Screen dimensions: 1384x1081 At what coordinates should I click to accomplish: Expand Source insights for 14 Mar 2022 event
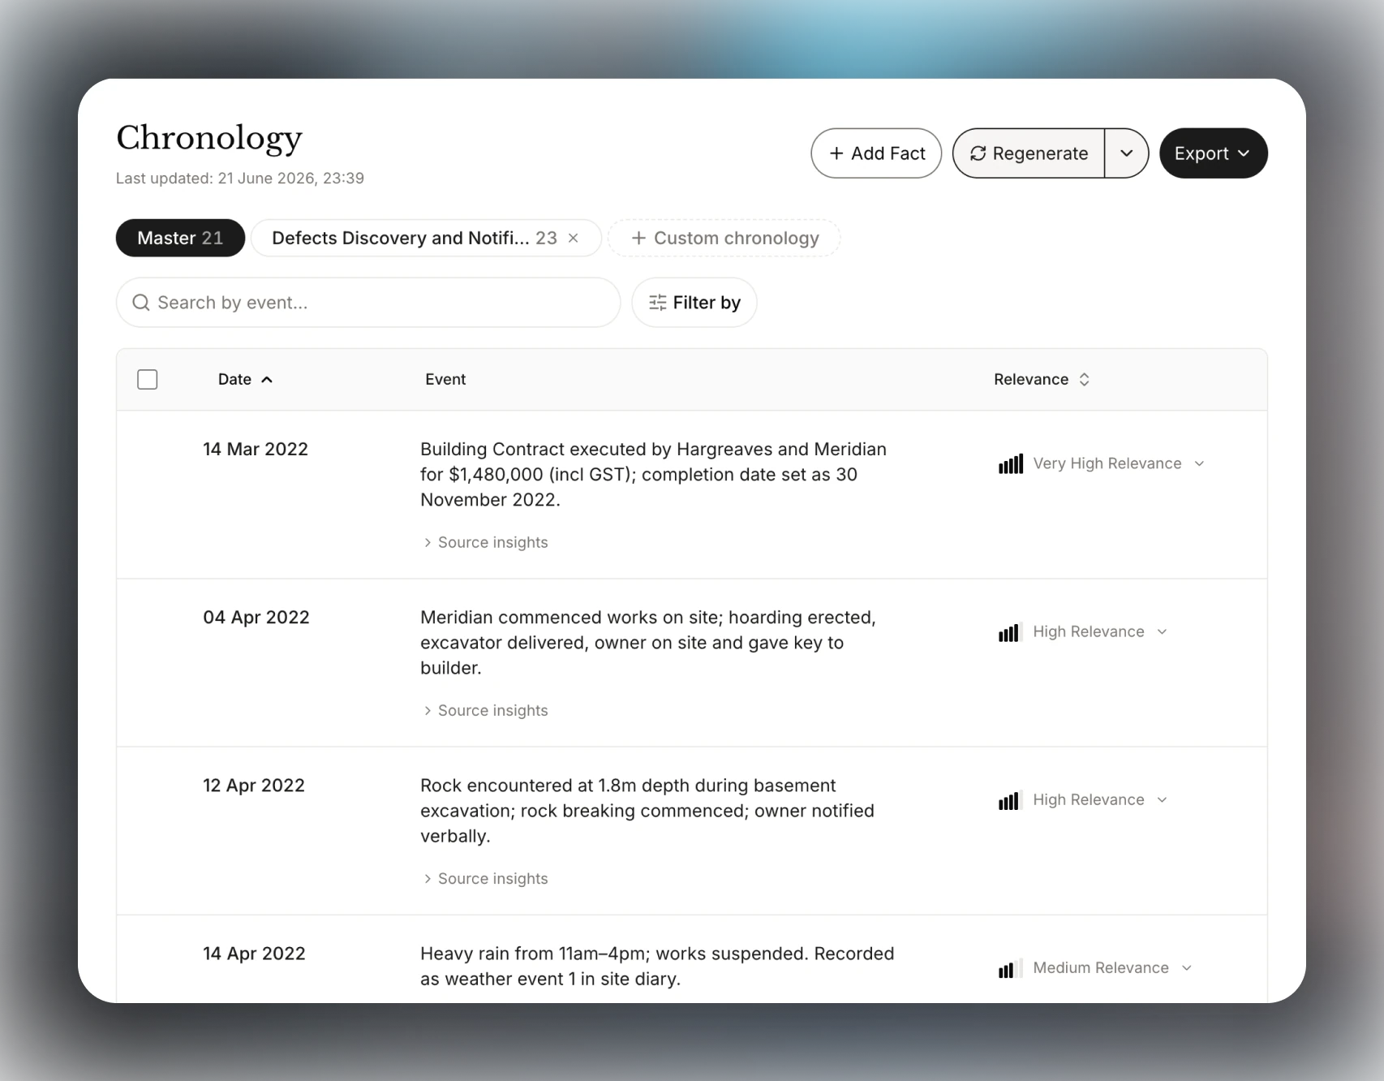(x=485, y=542)
